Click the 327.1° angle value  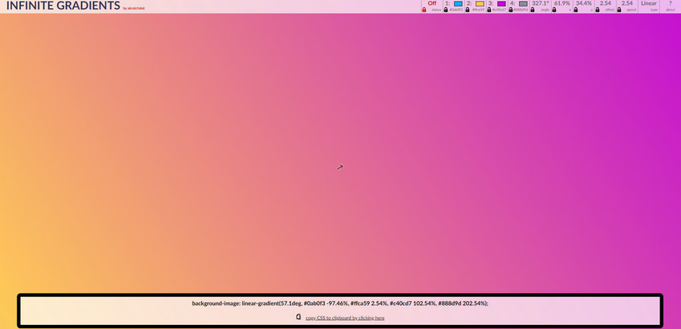pyautogui.click(x=541, y=3)
